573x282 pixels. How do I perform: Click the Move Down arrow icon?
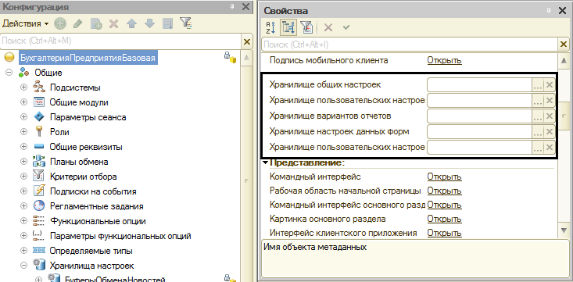point(149,24)
